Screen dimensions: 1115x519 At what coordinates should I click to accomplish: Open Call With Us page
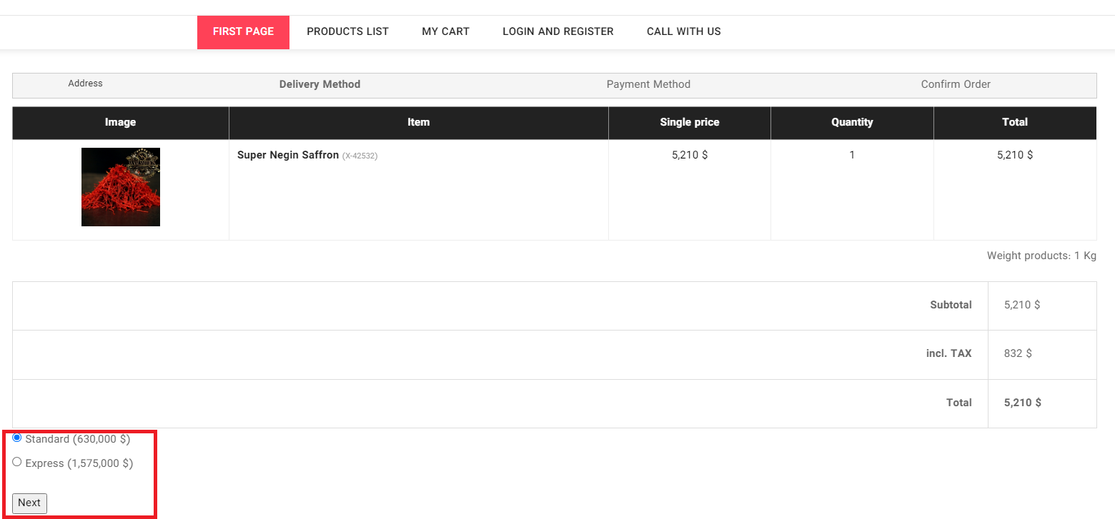[x=683, y=31]
